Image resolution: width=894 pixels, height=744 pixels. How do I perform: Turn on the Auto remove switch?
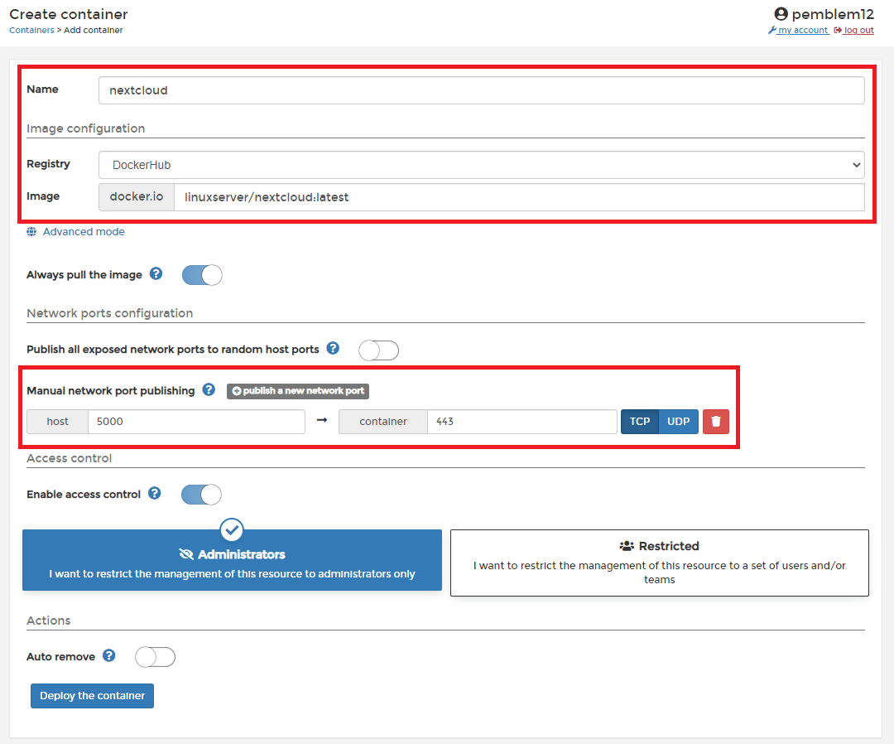pyautogui.click(x=156, y=657)
